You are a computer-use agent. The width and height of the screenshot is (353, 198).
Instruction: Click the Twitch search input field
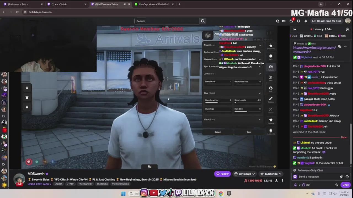tap(167, 21)
